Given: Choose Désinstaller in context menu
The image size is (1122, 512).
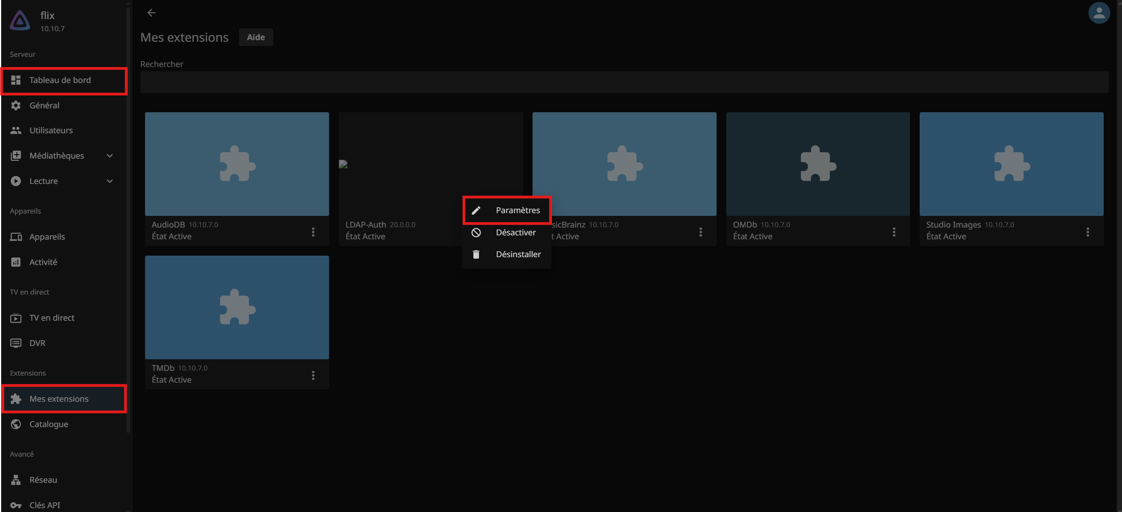Looking at the screenshot, I should tap(506, 254).
